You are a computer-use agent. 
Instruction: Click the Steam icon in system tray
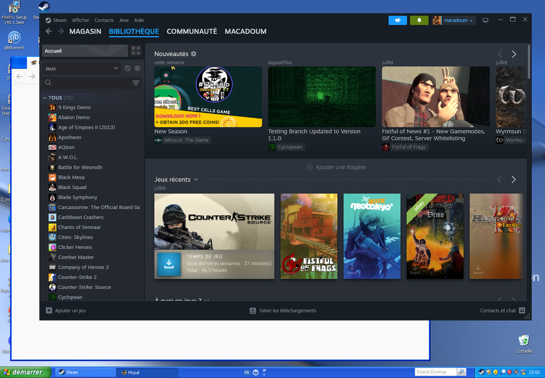[x=481, y=373]
